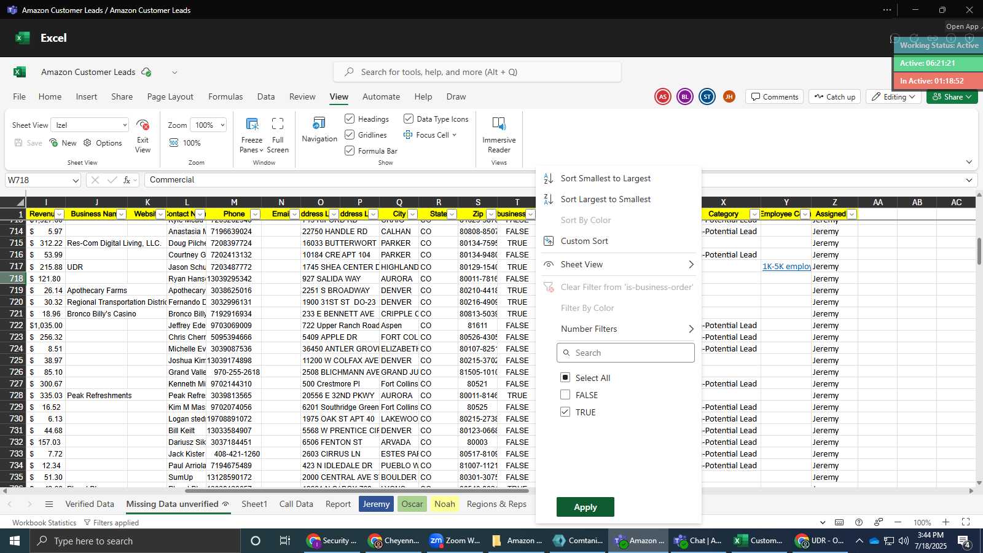Open Full Screen view
Screen dimensions: 983x553
click(x=278, y=135)
